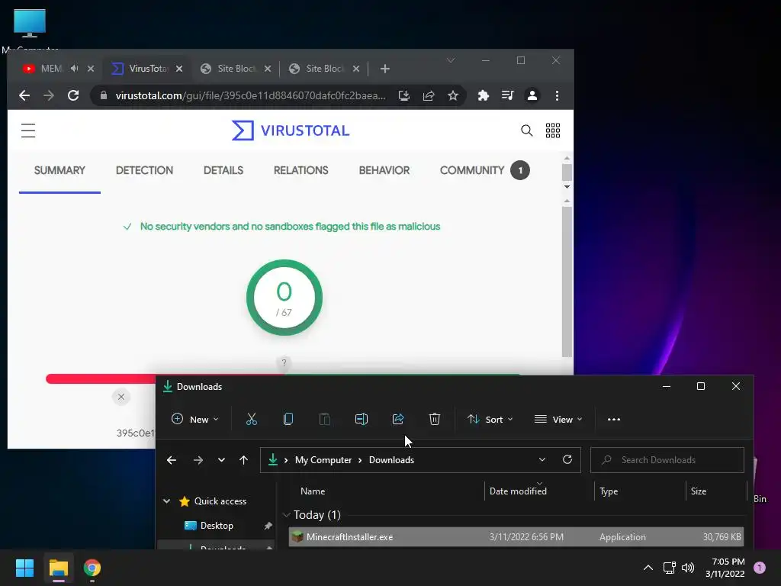Screen dimensions: 781x586
Task: Open a new browser tab
Action: (385, 69)
